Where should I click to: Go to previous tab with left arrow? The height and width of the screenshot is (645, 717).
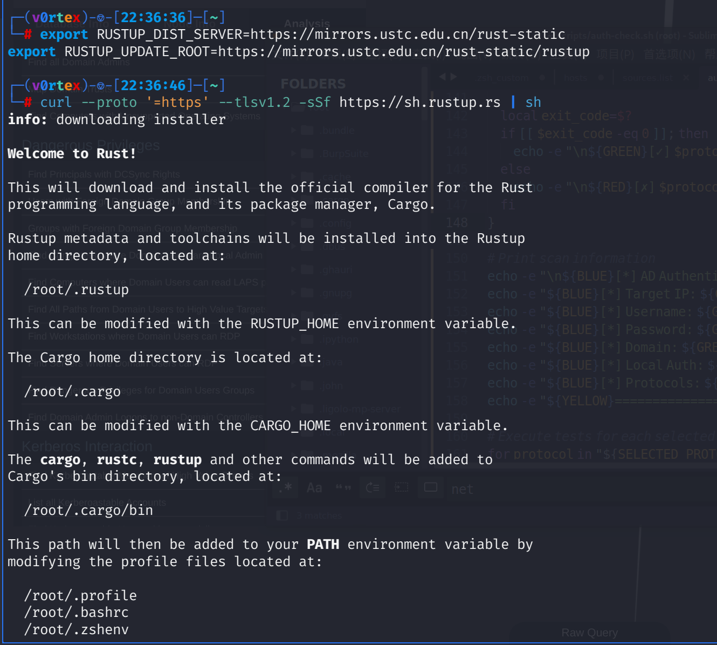pyautogui.click(x=443, y=77)
